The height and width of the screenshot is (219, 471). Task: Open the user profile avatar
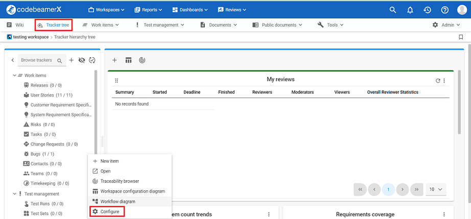pyautogui.click(x=462, y=10)
